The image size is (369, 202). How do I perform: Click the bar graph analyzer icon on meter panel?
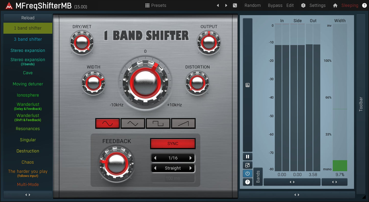pyautogui.click(x=247, y=85)
